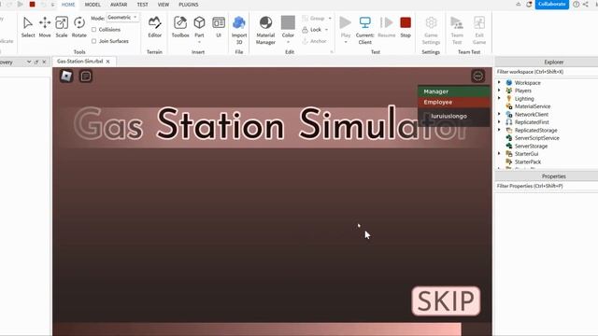The image size is (598, 336).
Task: Open the more options ellipsis in viewport
Action: click(477, 77)
